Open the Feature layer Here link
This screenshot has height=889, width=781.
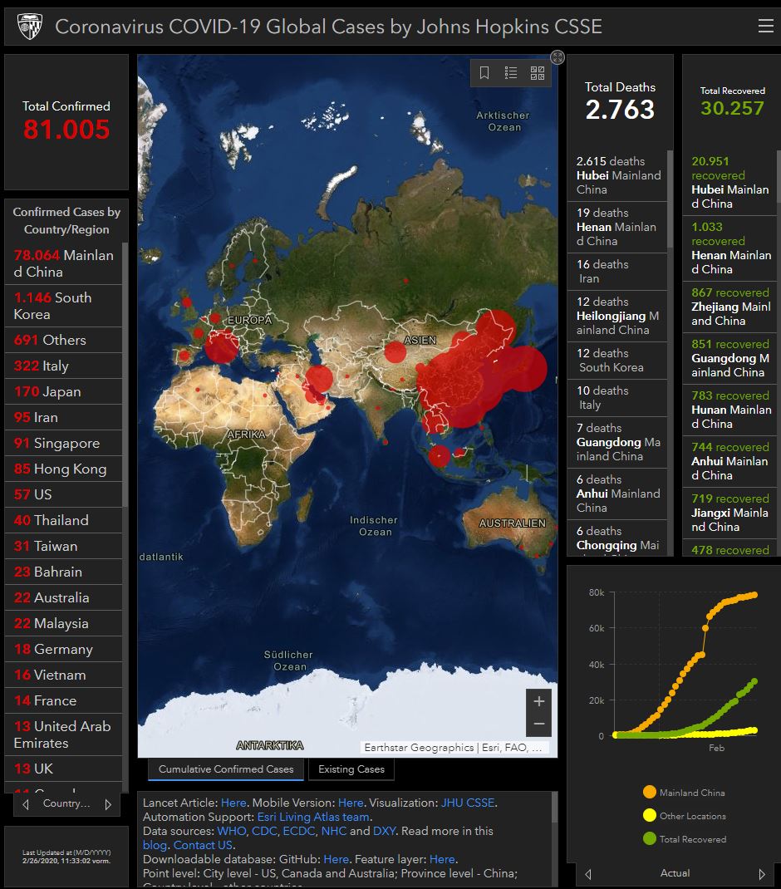[442, 860]
